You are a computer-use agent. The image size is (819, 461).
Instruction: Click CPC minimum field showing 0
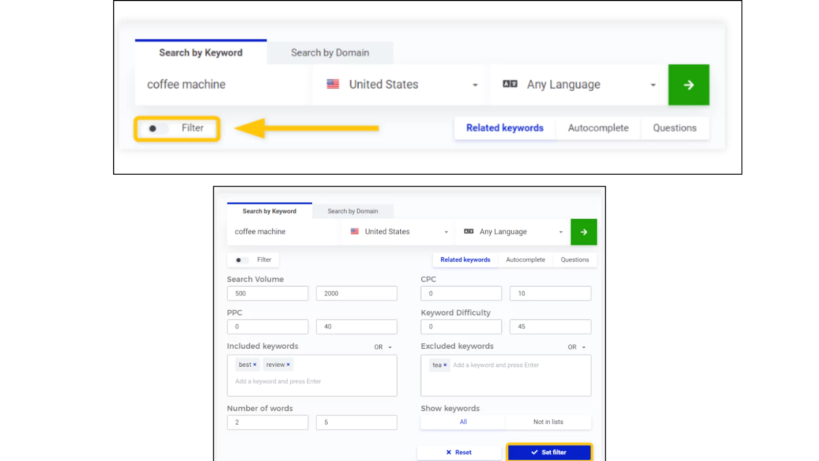[461, 294]
